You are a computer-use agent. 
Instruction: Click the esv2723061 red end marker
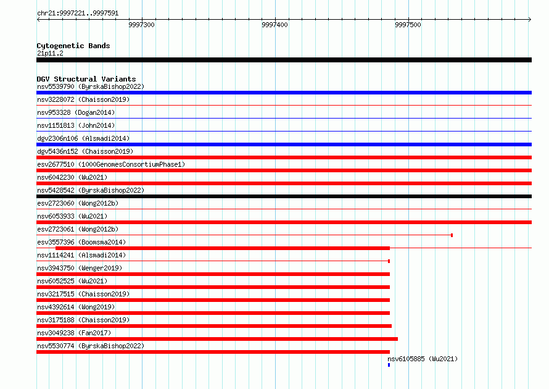click(452, 235)
